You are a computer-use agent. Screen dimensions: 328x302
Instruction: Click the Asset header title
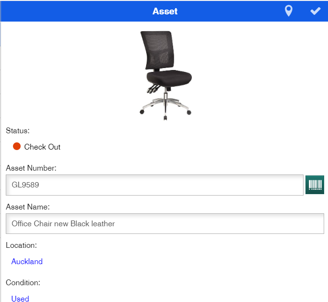click(165, 11)
